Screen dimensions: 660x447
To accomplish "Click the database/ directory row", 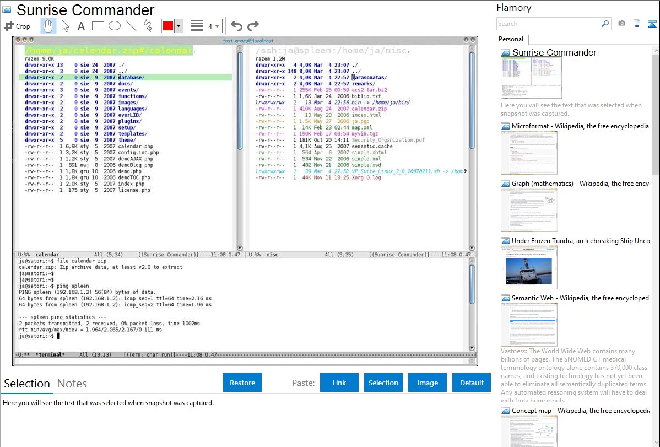I will [x=126, y=78].
